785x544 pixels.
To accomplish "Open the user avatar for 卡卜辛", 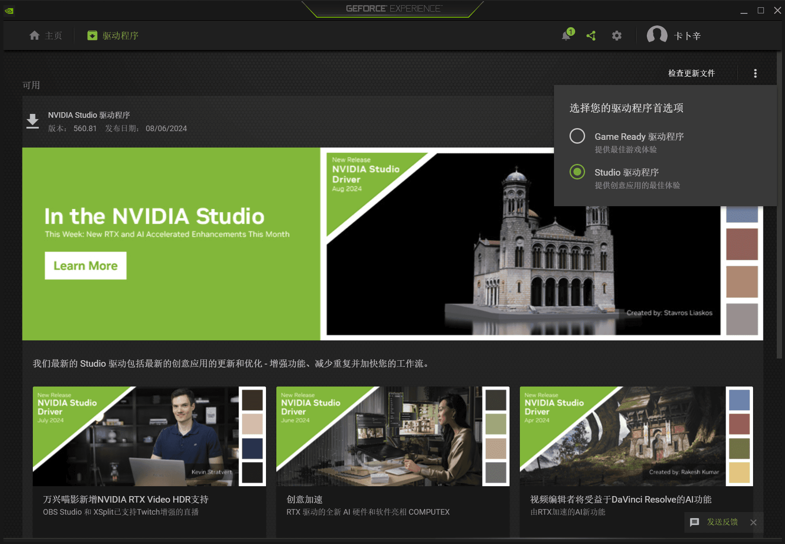I will [657, 35].
